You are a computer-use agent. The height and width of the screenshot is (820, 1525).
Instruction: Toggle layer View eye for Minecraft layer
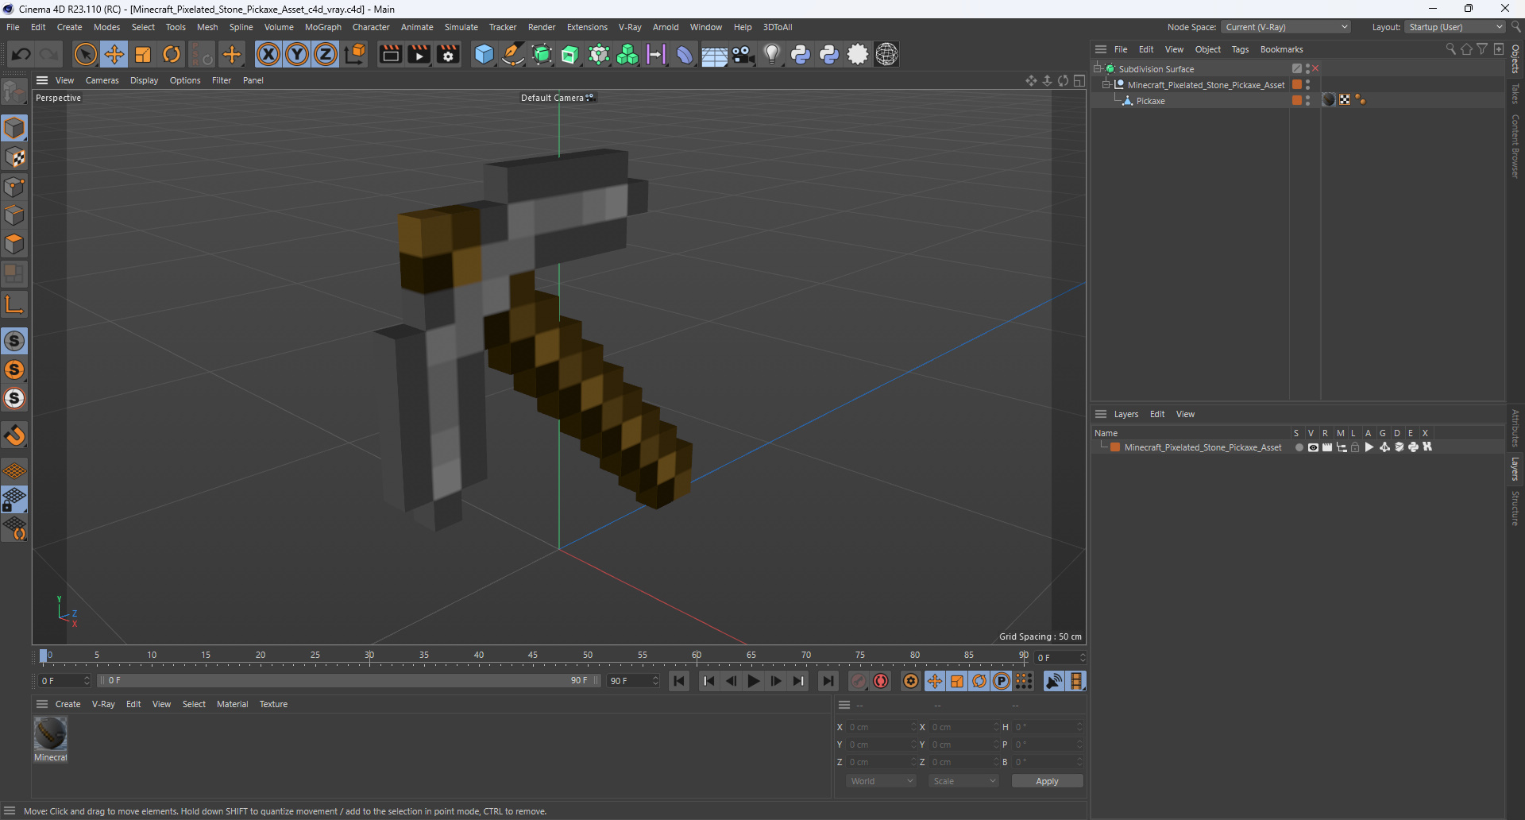pos(1313,447)
